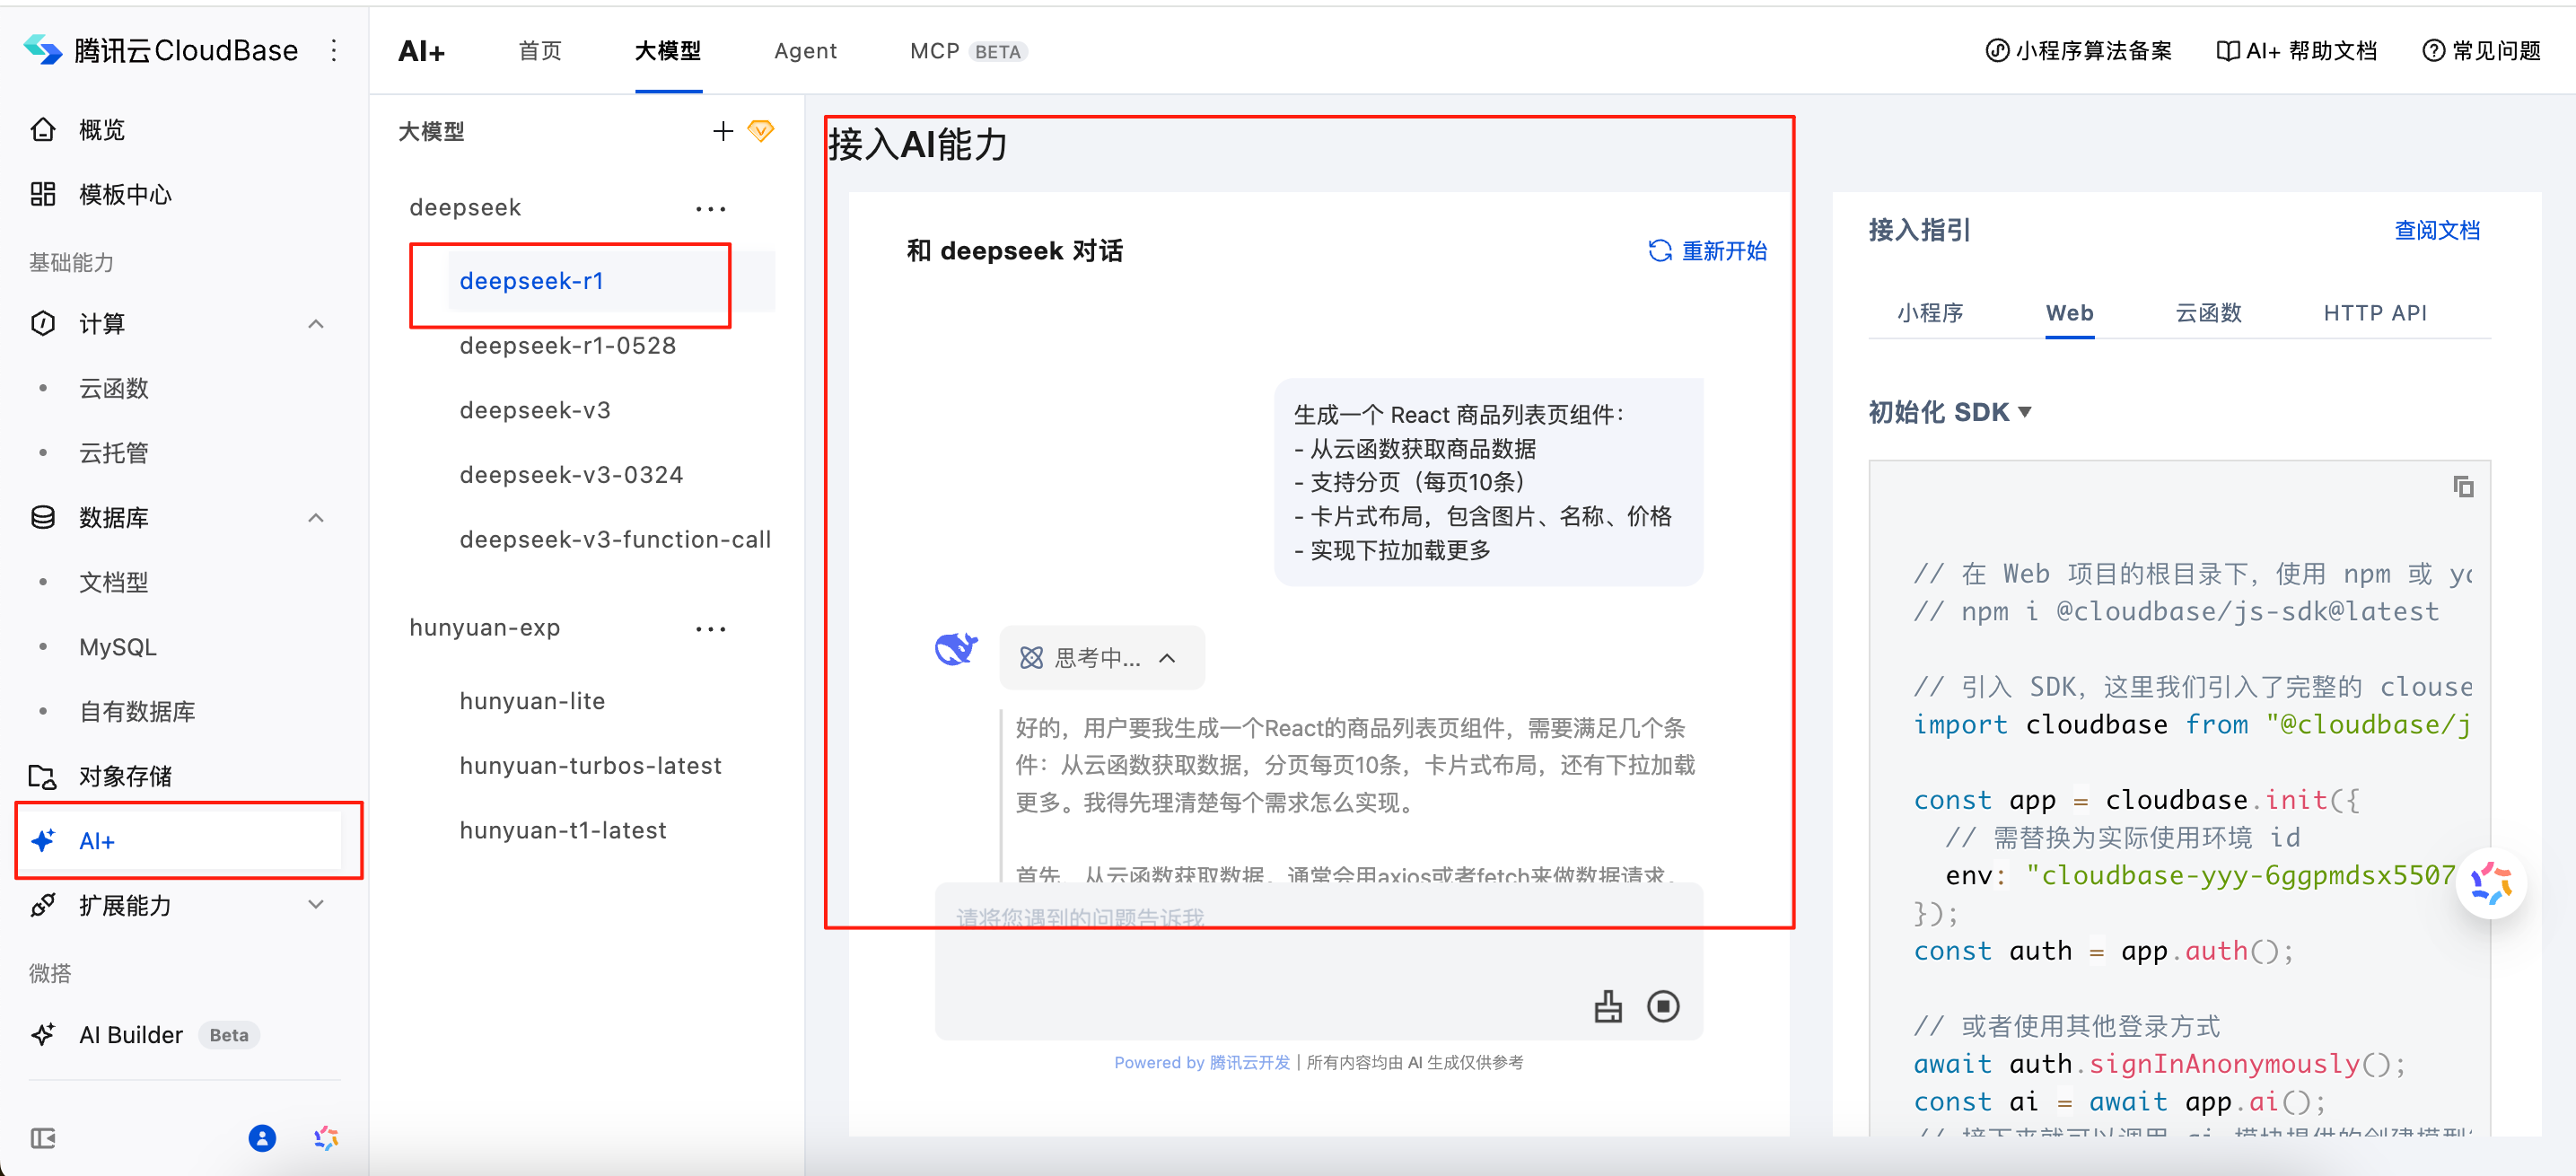2576x1176 pixels.
Task: Open the more options menu beside CloudBase title
Action: point(334,50)
